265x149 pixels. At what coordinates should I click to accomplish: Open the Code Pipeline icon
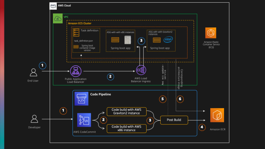81,99
